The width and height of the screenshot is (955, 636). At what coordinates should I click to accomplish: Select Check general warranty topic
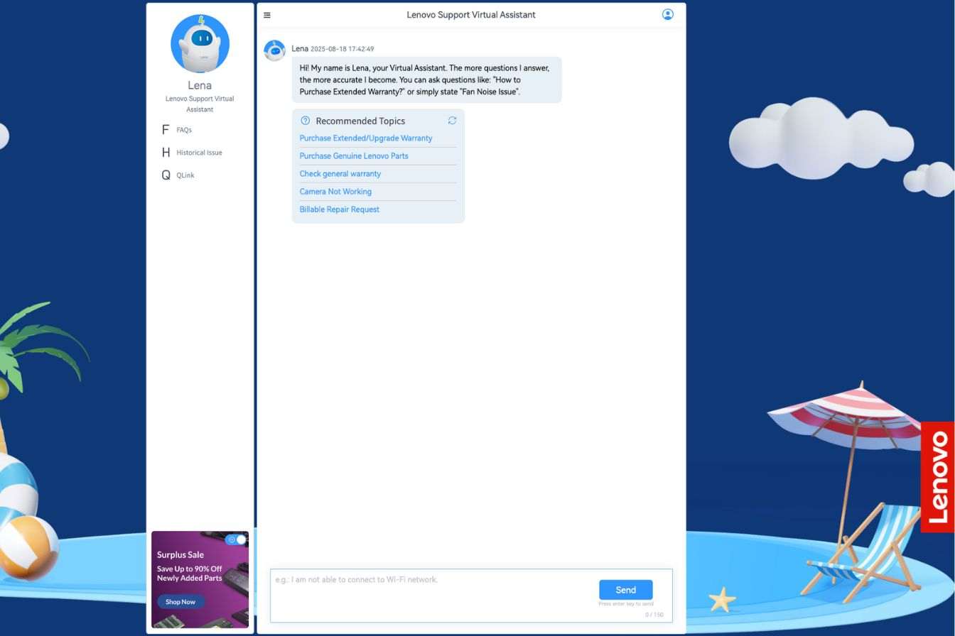[x=340, y=174]
